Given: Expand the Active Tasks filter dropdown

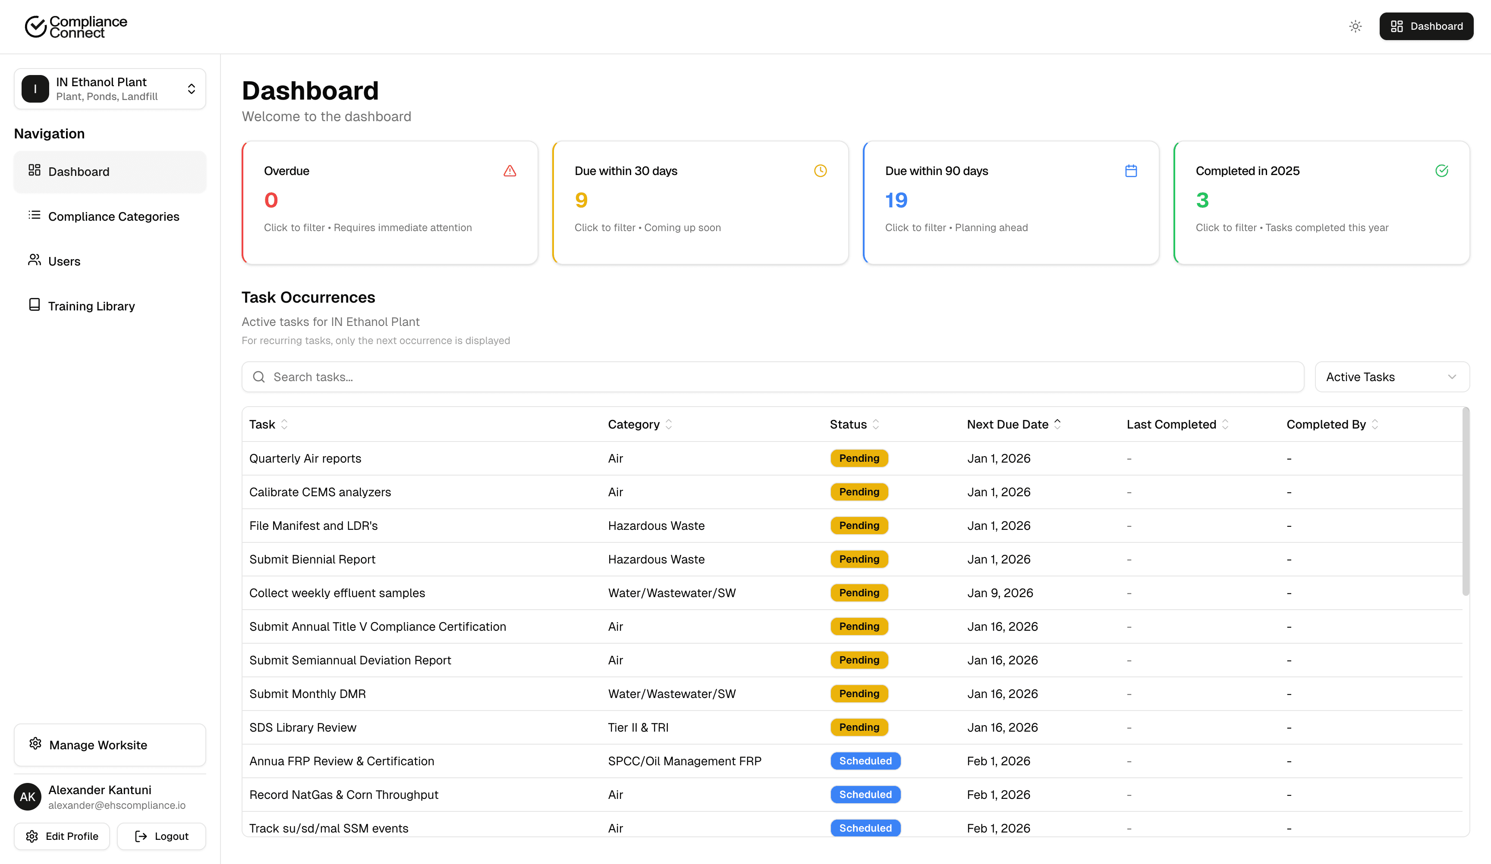Looking at the screenshot, I should (x=1392, y=377).
